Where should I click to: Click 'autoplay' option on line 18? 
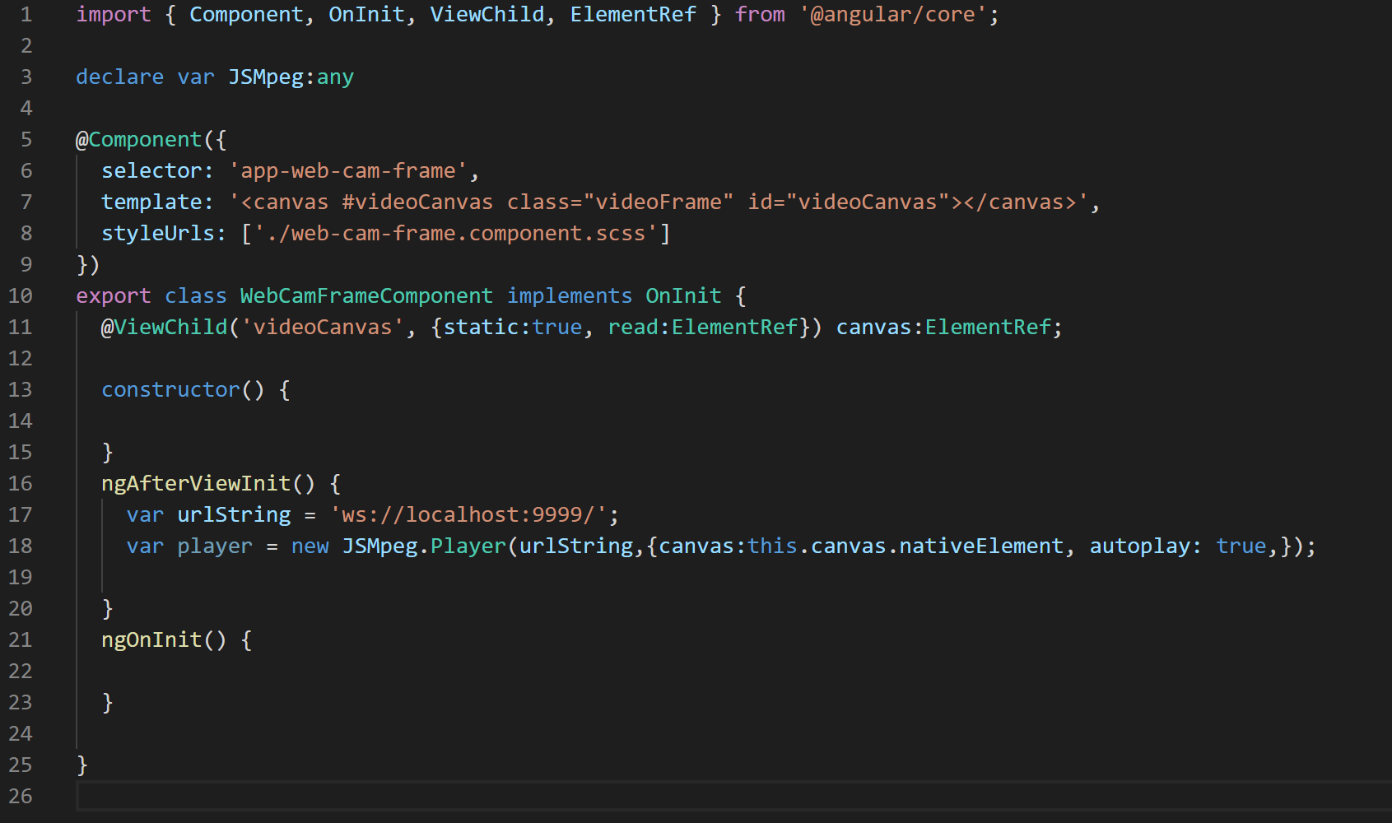(x=1140, y=546)
